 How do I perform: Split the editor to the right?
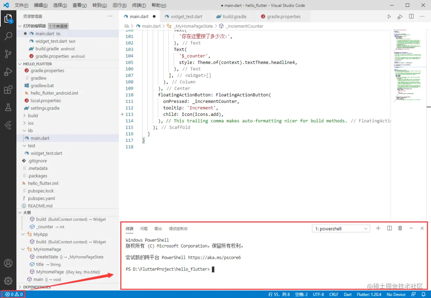coord(411,16)
